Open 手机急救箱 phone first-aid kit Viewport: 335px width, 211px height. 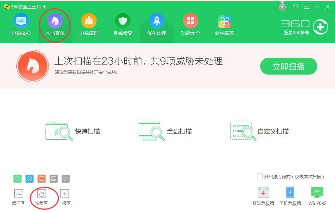pos(290,196)
